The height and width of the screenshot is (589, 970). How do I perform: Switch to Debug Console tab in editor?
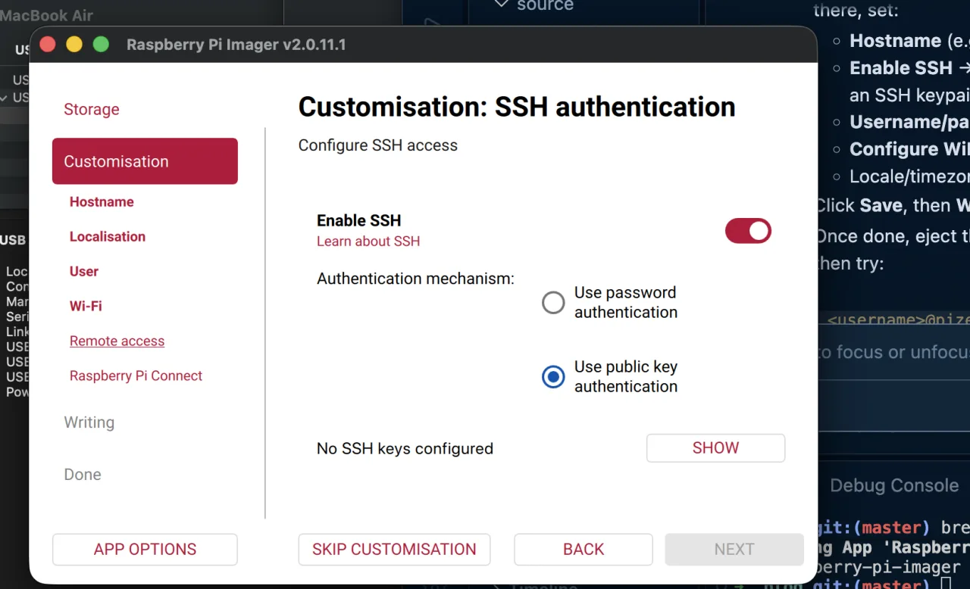894,486
